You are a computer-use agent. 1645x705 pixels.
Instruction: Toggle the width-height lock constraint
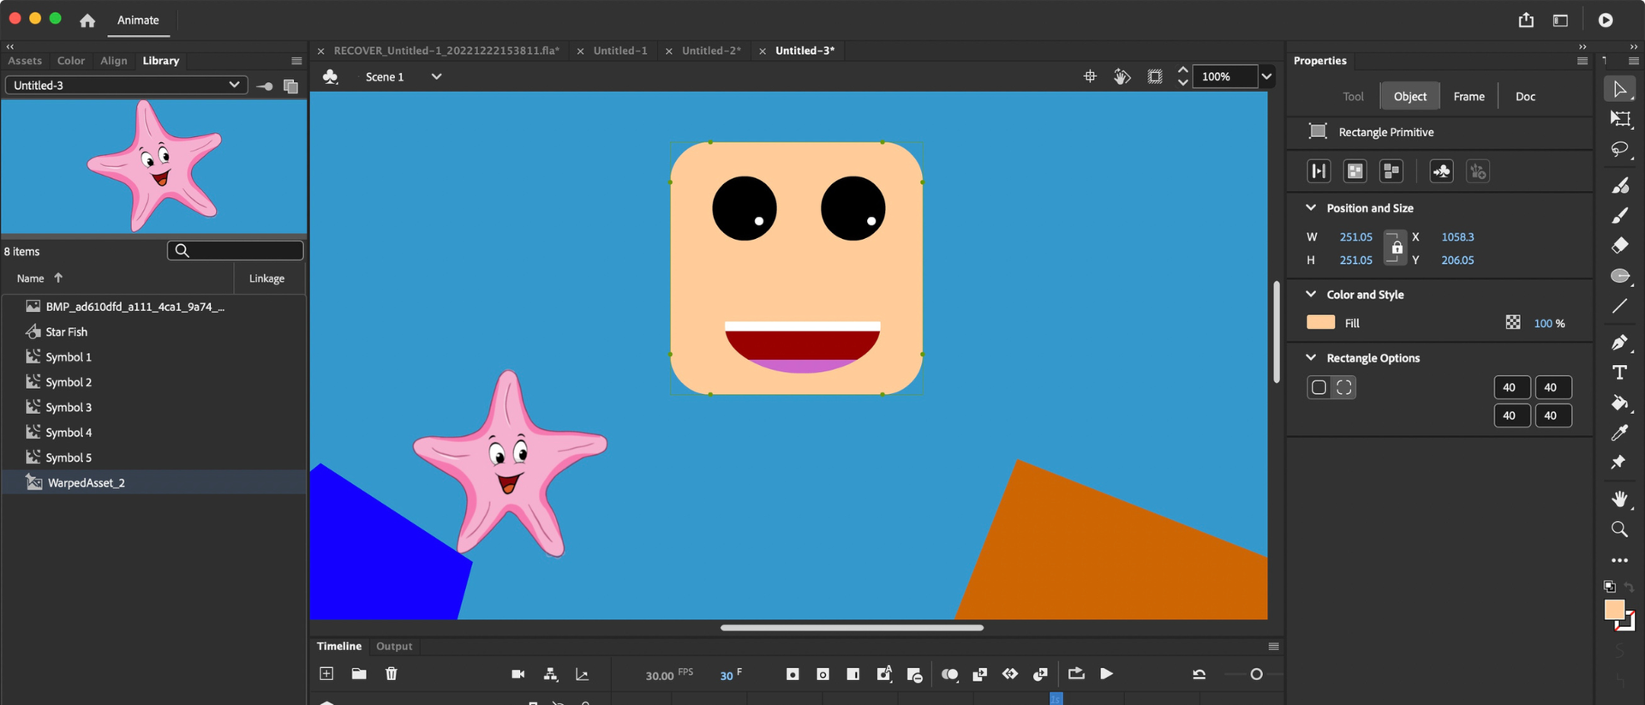(x=1396, y=248)
